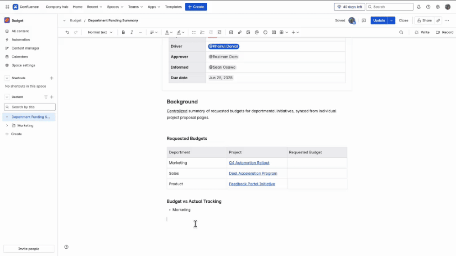
Task: Toggle bullet list formatting
Action: (x=194, y=32)
